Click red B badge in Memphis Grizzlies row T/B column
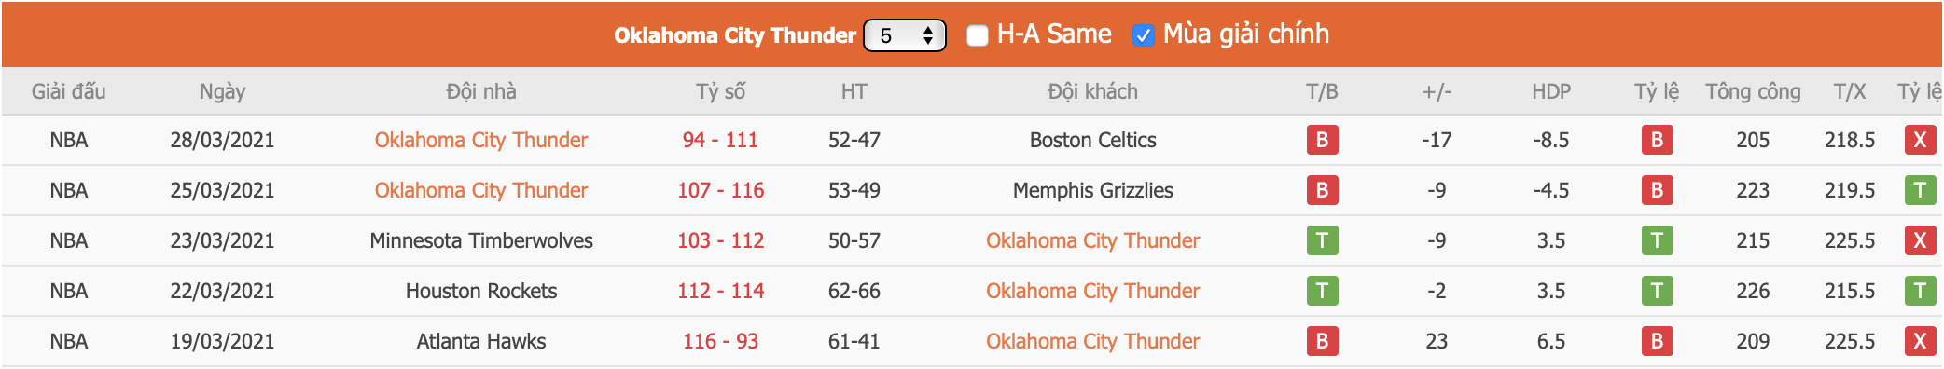The width and height of the screenshot is (1944, 369). click(1322, 190)
